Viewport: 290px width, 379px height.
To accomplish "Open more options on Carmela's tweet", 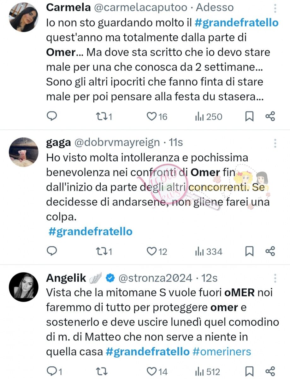I will (x=275, y=8).
